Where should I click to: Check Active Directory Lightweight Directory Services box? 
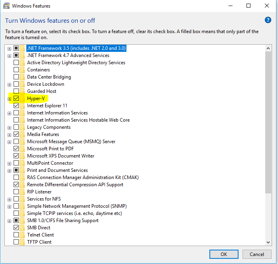(16, 62)
